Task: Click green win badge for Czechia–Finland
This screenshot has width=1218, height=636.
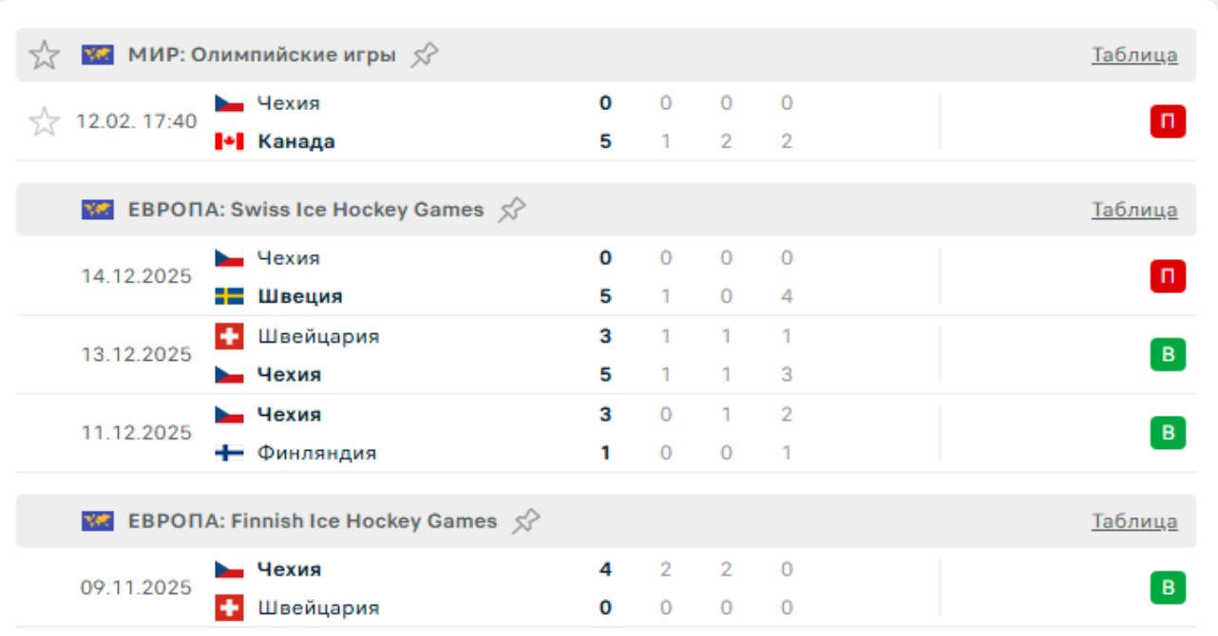Action: point(1168,433)
